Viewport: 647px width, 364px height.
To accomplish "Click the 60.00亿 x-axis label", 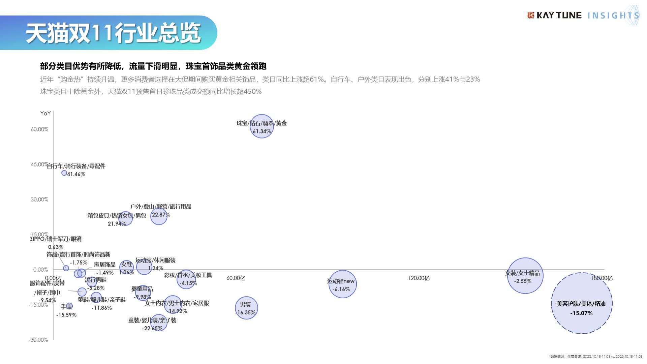I will pyautogui.click(x=236, y=278).
